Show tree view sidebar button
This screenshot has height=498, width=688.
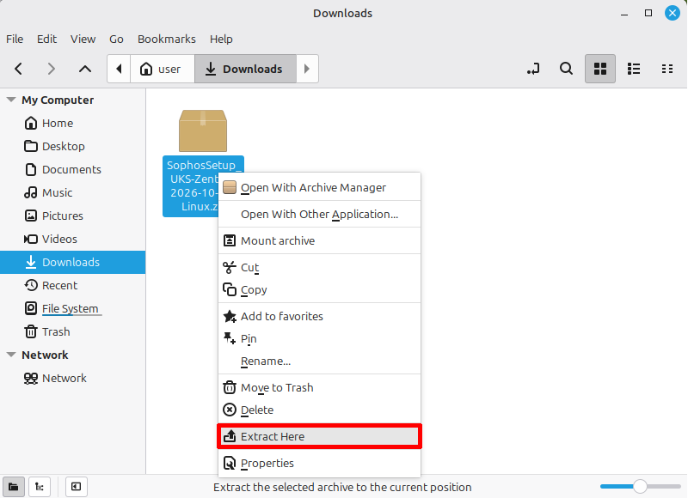click(x=40, y=487)
